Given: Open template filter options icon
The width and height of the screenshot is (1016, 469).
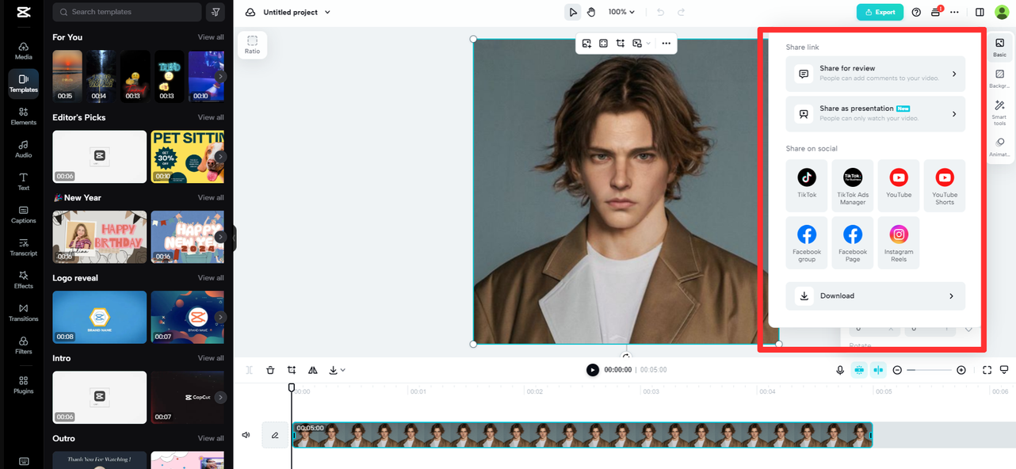Looking at the screenshot, I should [215, 12].
